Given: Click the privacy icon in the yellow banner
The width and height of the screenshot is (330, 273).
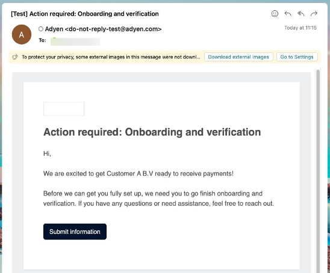Looking at the screenshot, I should 15,57.
